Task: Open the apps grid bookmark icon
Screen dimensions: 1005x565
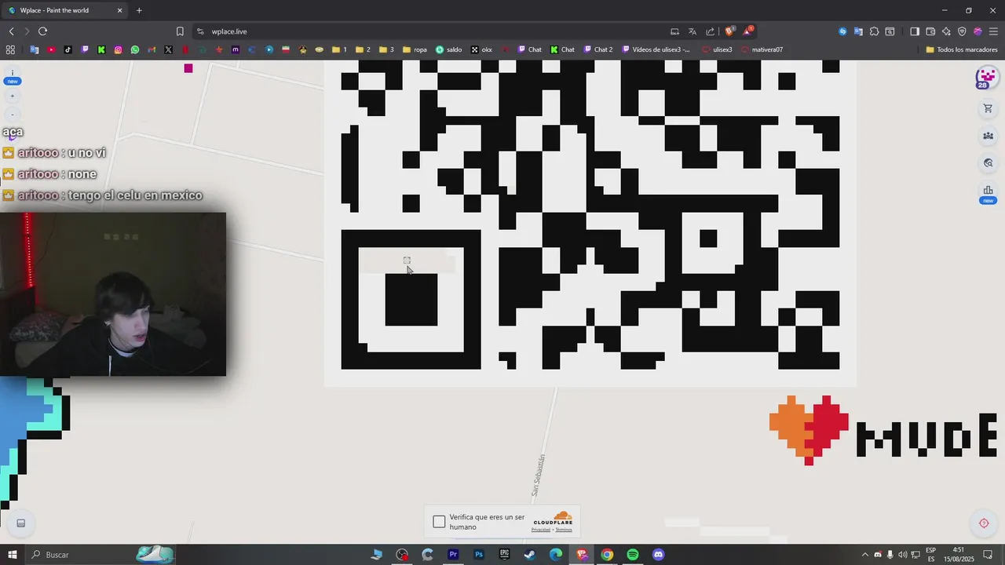Action: [x=10, y=49]
